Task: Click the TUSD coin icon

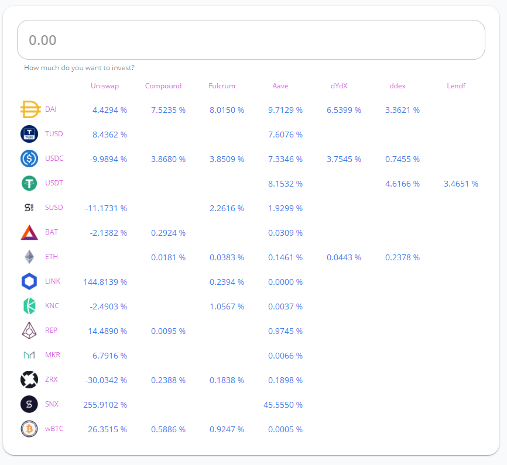Action: [x=29, y=134]
